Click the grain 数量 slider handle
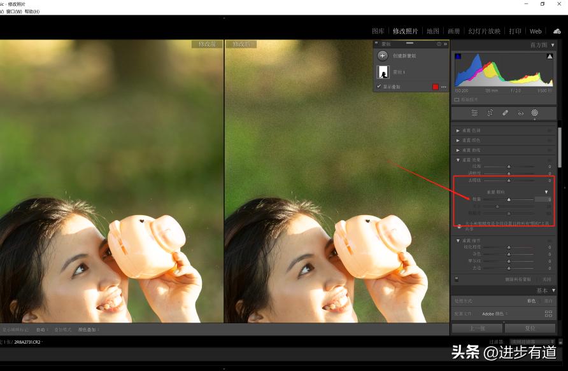 pyautogui.click(x=509, y=199)
